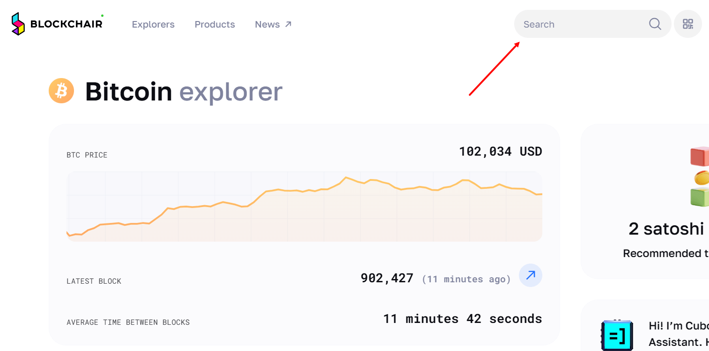Image resolution: width=709 pixels, height=351 pixels.
Task: Click the colored cubes fee illustration
Action: 699,177
